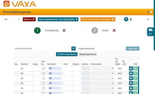Open Frånvarokod dropdown in first row

102,68
